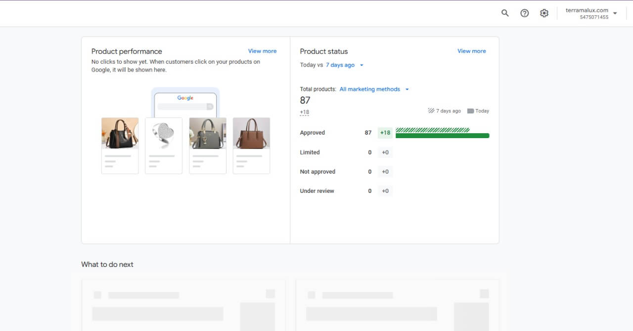633x331 pixels.
Task: Click the total products number 87
Action: click(305, 100)
